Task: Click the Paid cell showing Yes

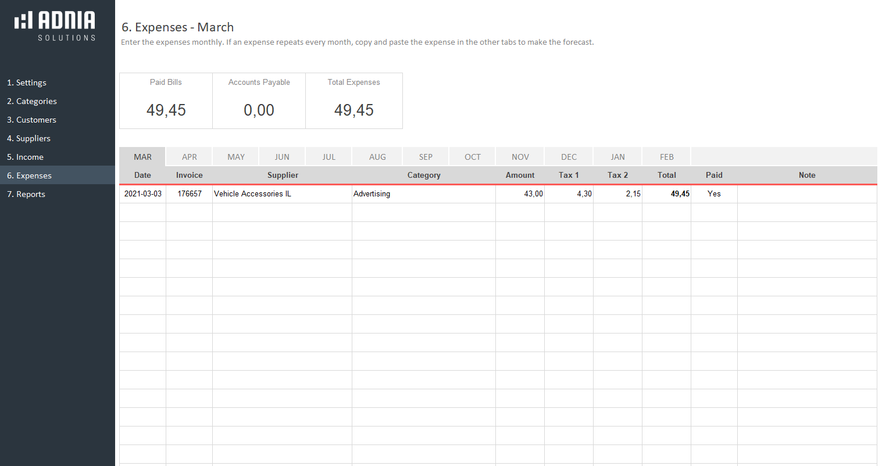Action: [x=714, y=193]
